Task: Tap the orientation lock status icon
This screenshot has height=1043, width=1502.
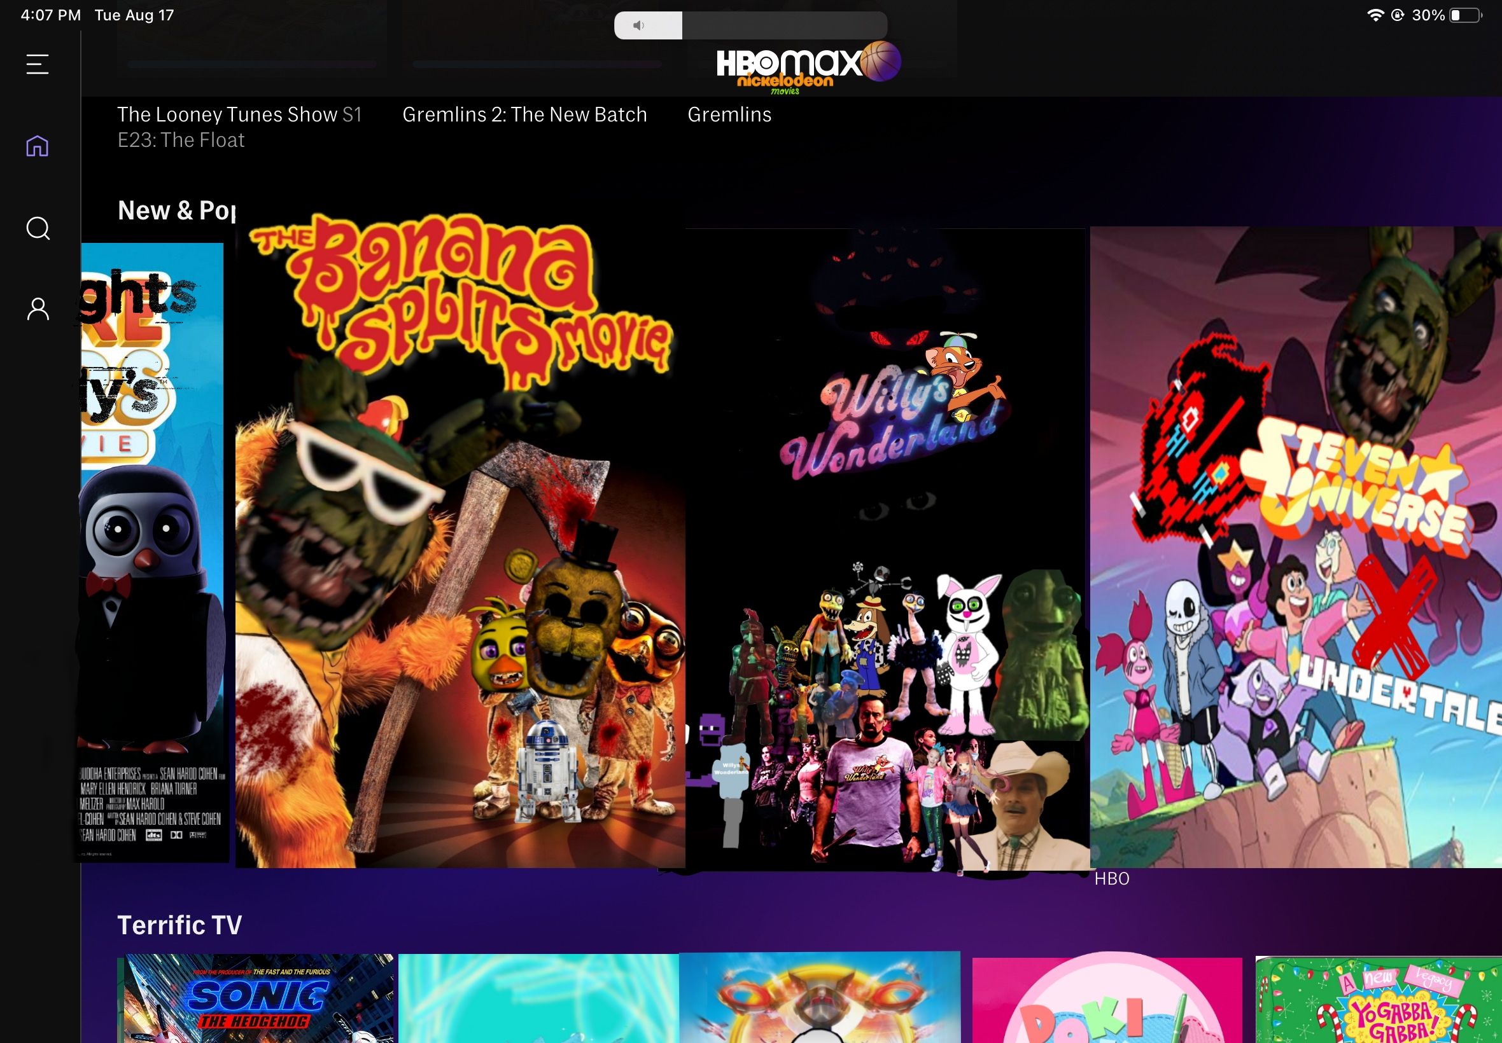Action: 1398,15
